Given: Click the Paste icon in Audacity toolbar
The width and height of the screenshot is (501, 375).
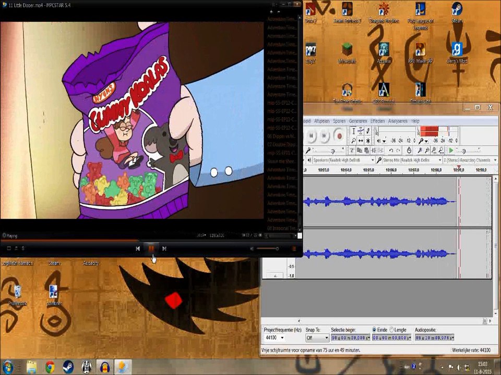Looking at the screenshot, I should pyautogui.click(x=367, y=151).
